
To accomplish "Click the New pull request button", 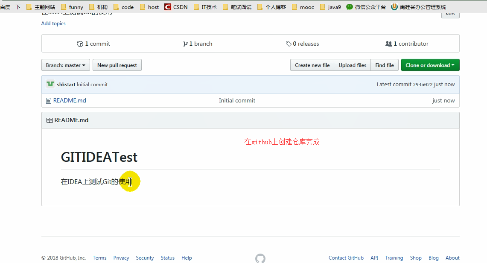I will pos(117,65).
